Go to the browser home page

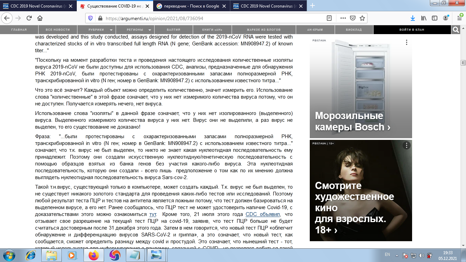coord(40,18)
